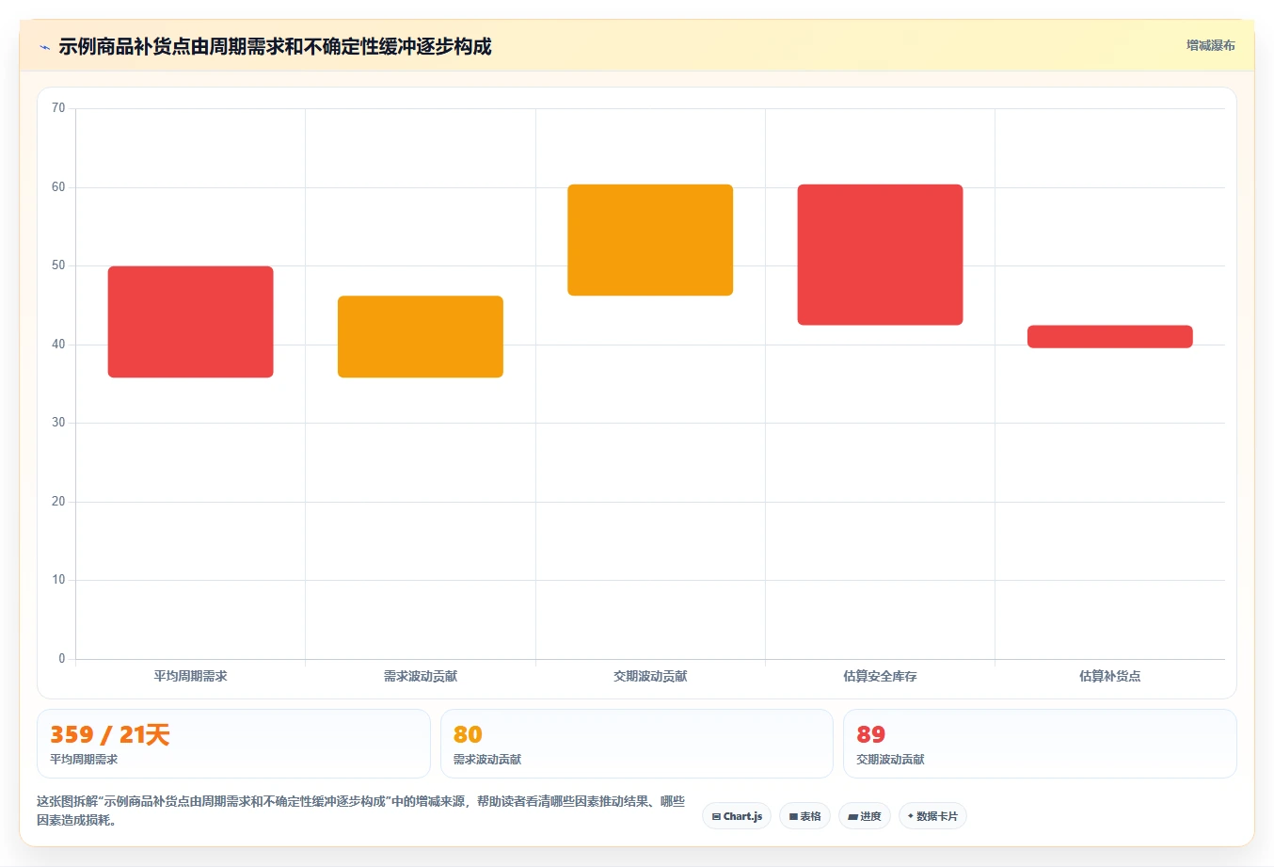Select the 表格 tag chip
1274x867 pixels.
[x=804, y=816]
